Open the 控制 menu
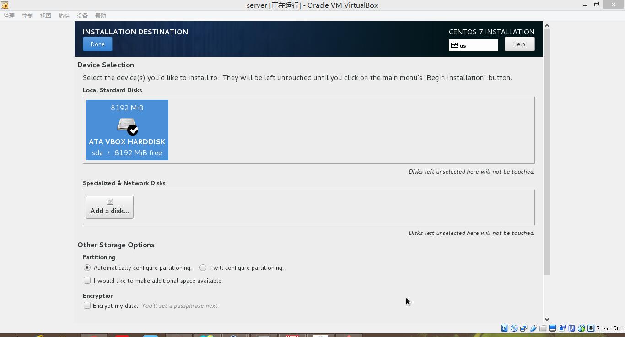 pos(27,16)
